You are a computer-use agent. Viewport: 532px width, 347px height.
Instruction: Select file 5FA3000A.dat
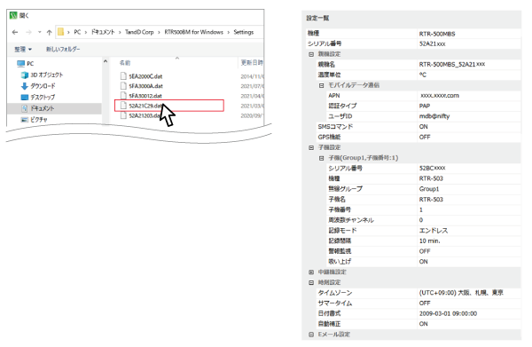click(145, 86)
